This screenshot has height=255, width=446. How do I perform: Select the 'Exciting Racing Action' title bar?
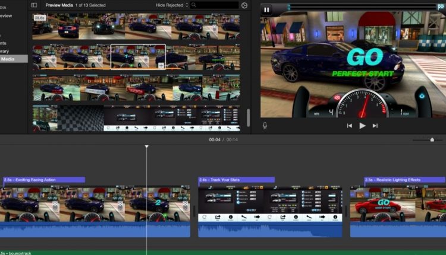click(44, 180)
